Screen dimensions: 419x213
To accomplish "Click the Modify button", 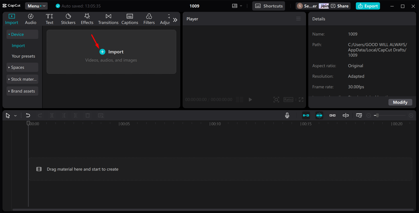I will [x=400, y=102].
